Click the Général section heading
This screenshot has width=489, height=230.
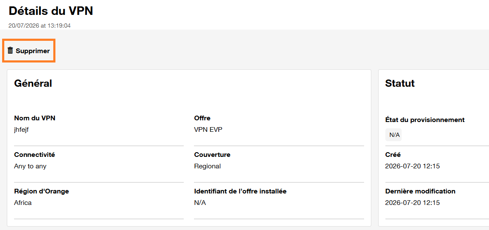point(33,83)
